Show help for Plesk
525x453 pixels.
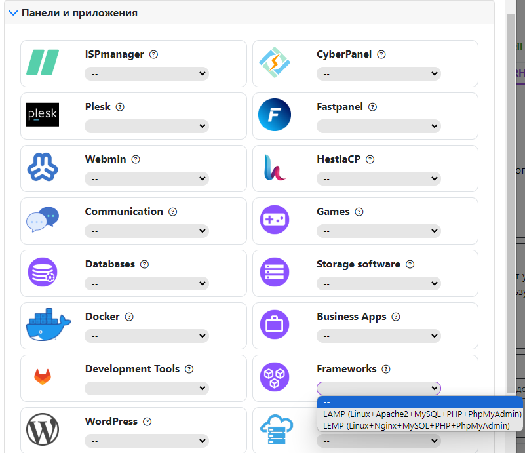(x=120, y=107)
